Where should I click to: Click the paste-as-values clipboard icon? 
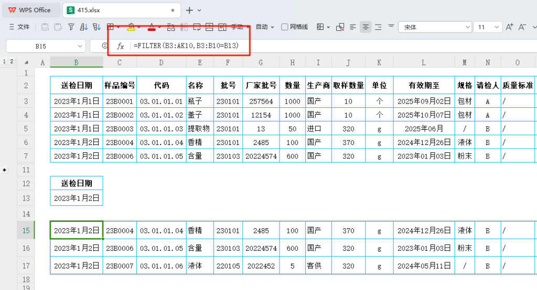[45, 27]
